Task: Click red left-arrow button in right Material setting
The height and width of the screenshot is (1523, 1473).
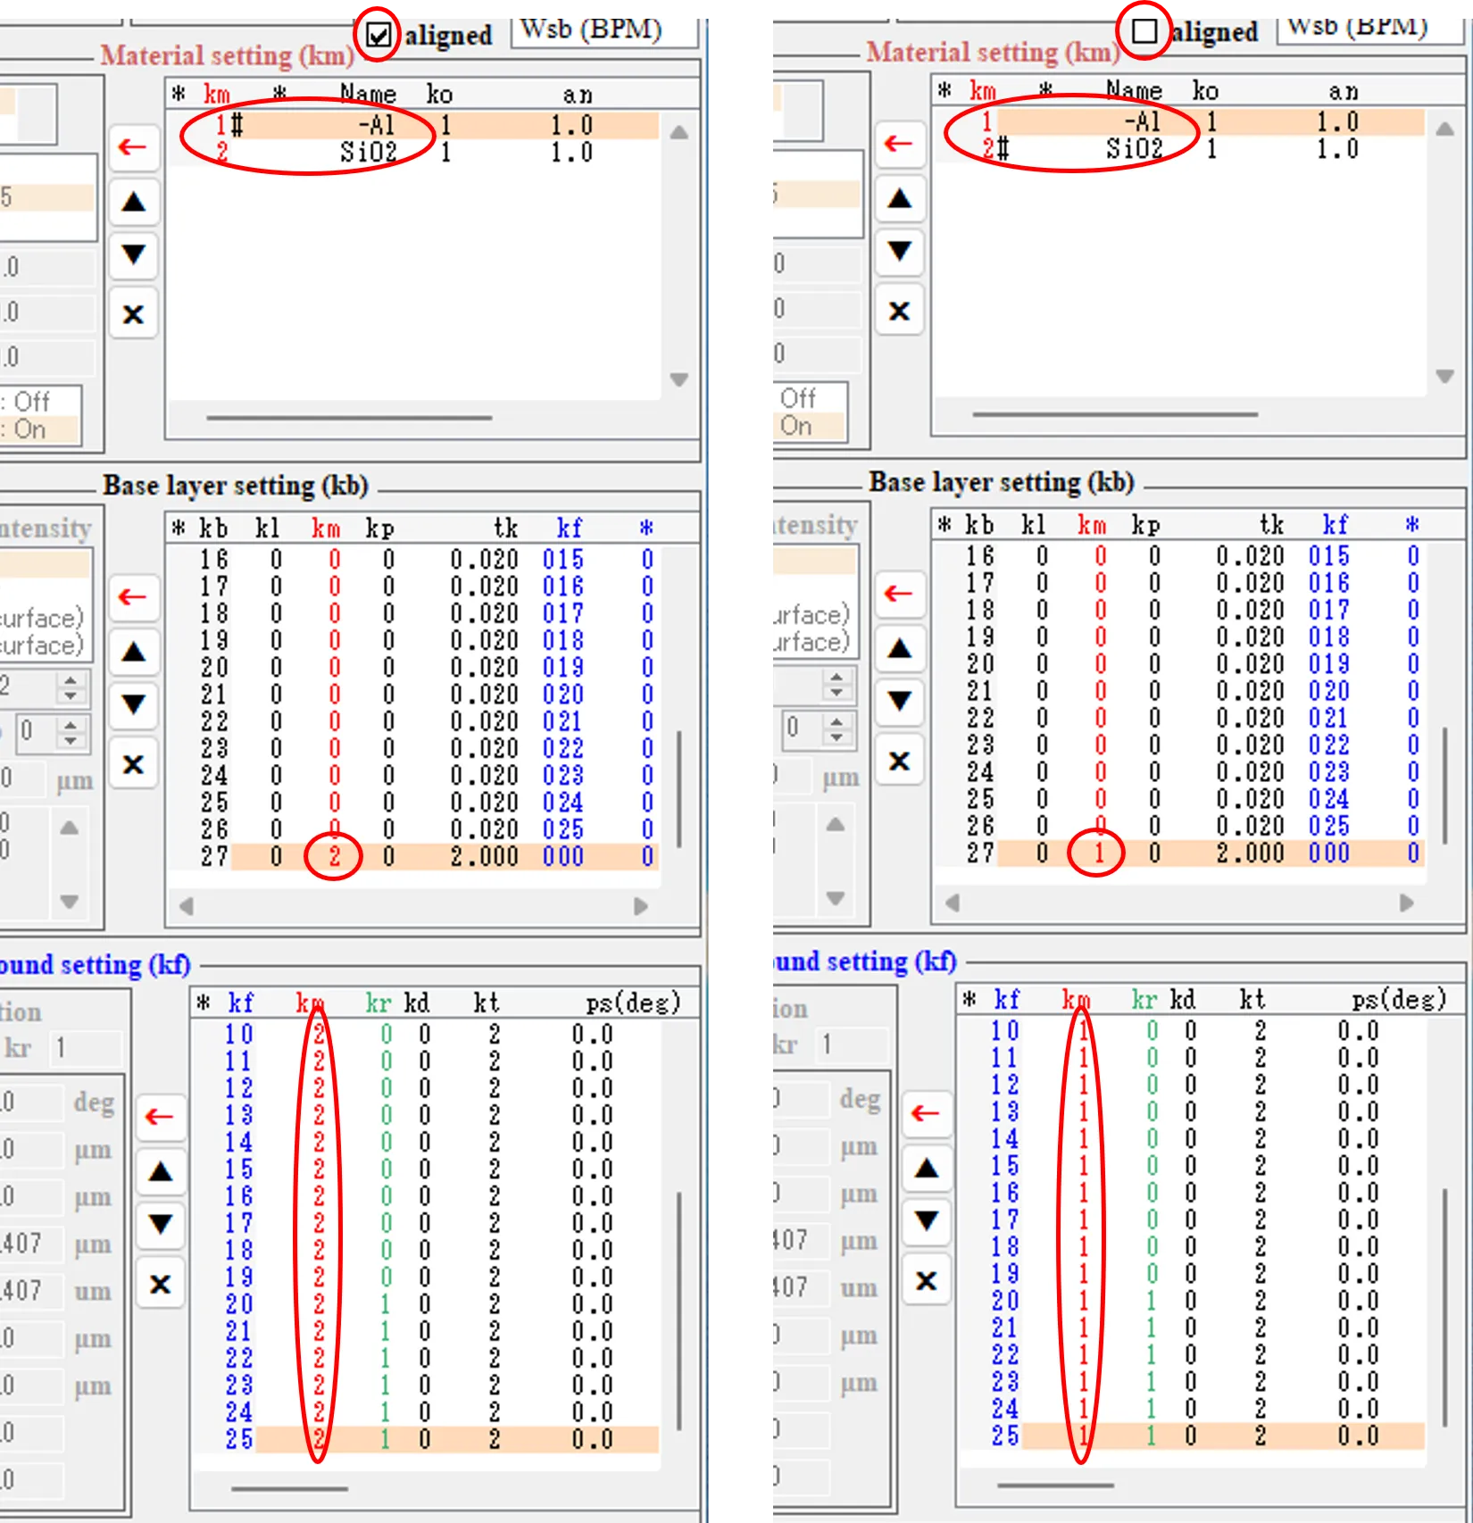Action: click(x=899, y=144)
